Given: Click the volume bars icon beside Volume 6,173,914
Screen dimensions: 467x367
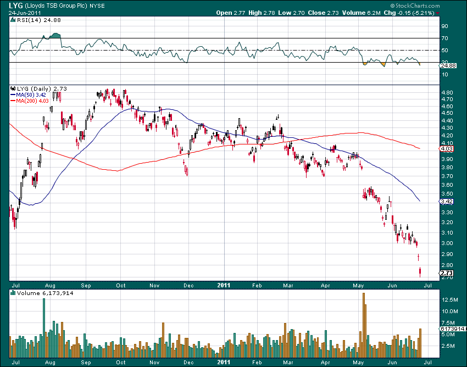Looking at the screenshot, I should click(x=13, y=293).
